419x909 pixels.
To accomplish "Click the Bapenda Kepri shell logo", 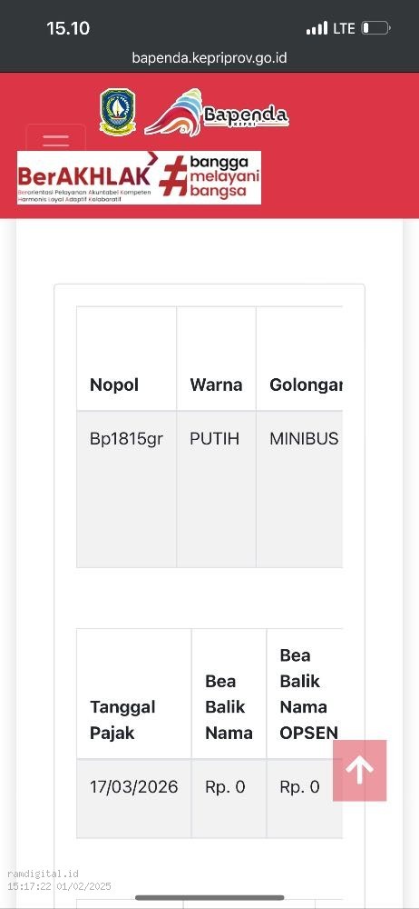I will (x=217, y=113).
